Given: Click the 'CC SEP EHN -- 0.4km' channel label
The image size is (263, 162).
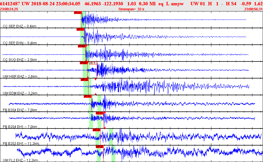Looking at the screenshot, I should tap(20, 43).
